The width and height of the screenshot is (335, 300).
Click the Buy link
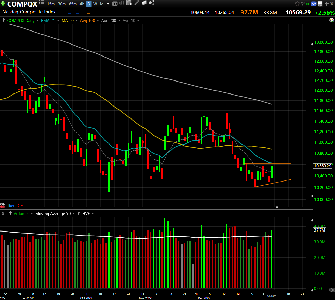[x=11, y=205]
